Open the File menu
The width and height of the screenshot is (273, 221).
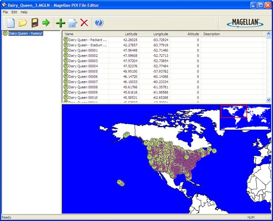point(5,12)
